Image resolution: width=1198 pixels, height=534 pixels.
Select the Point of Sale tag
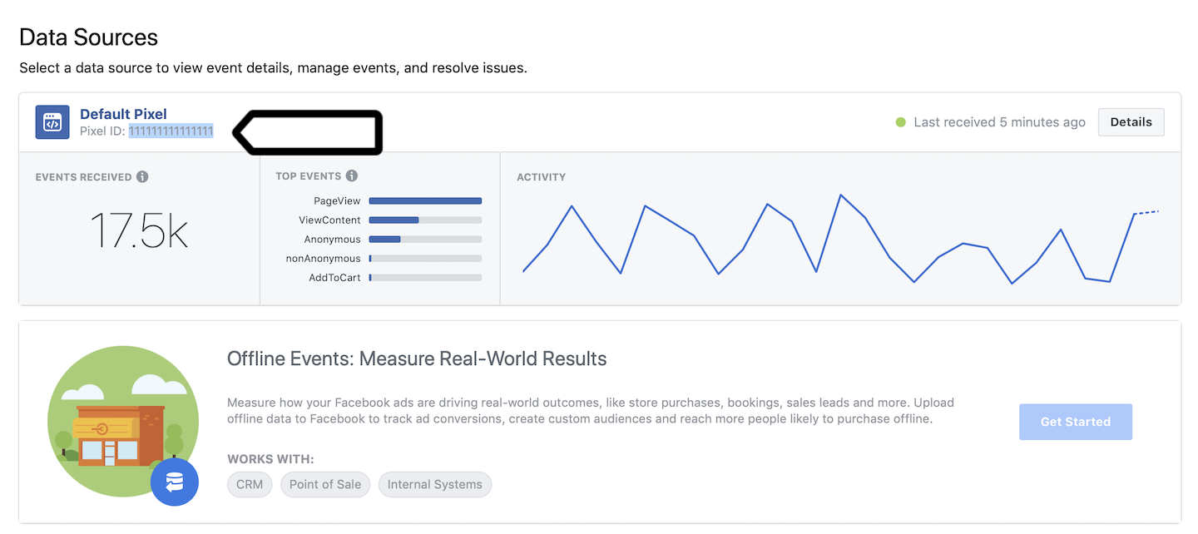[x=325, y=484]
